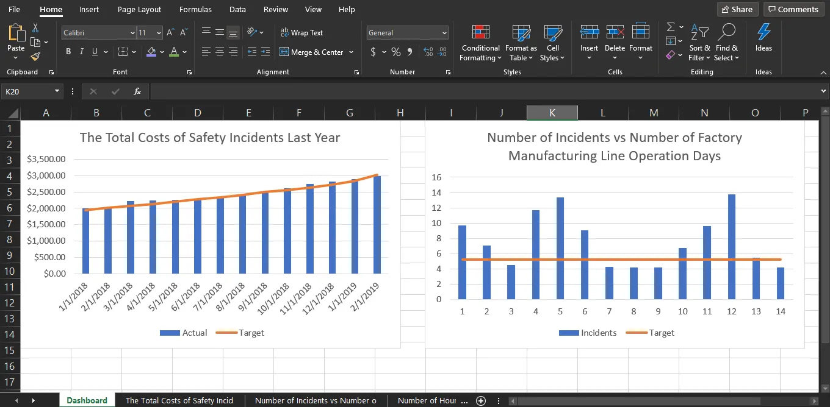Screen dimensions: 830x407
Task: Open the Fill Color dropdown arrow
Action: pyautogui.click(x=163, y=52)
